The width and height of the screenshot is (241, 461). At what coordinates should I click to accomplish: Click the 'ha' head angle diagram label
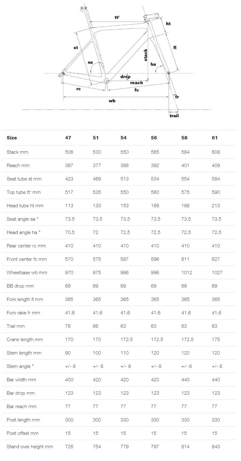coord(153,64)
